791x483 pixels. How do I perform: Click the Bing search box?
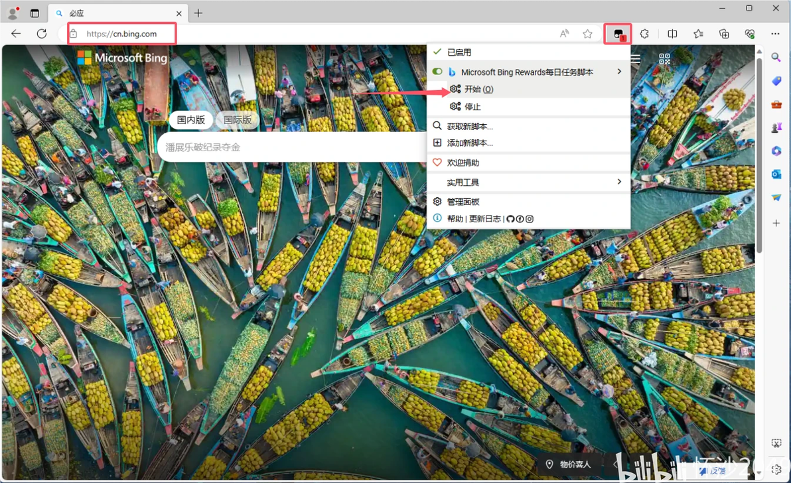293,147
